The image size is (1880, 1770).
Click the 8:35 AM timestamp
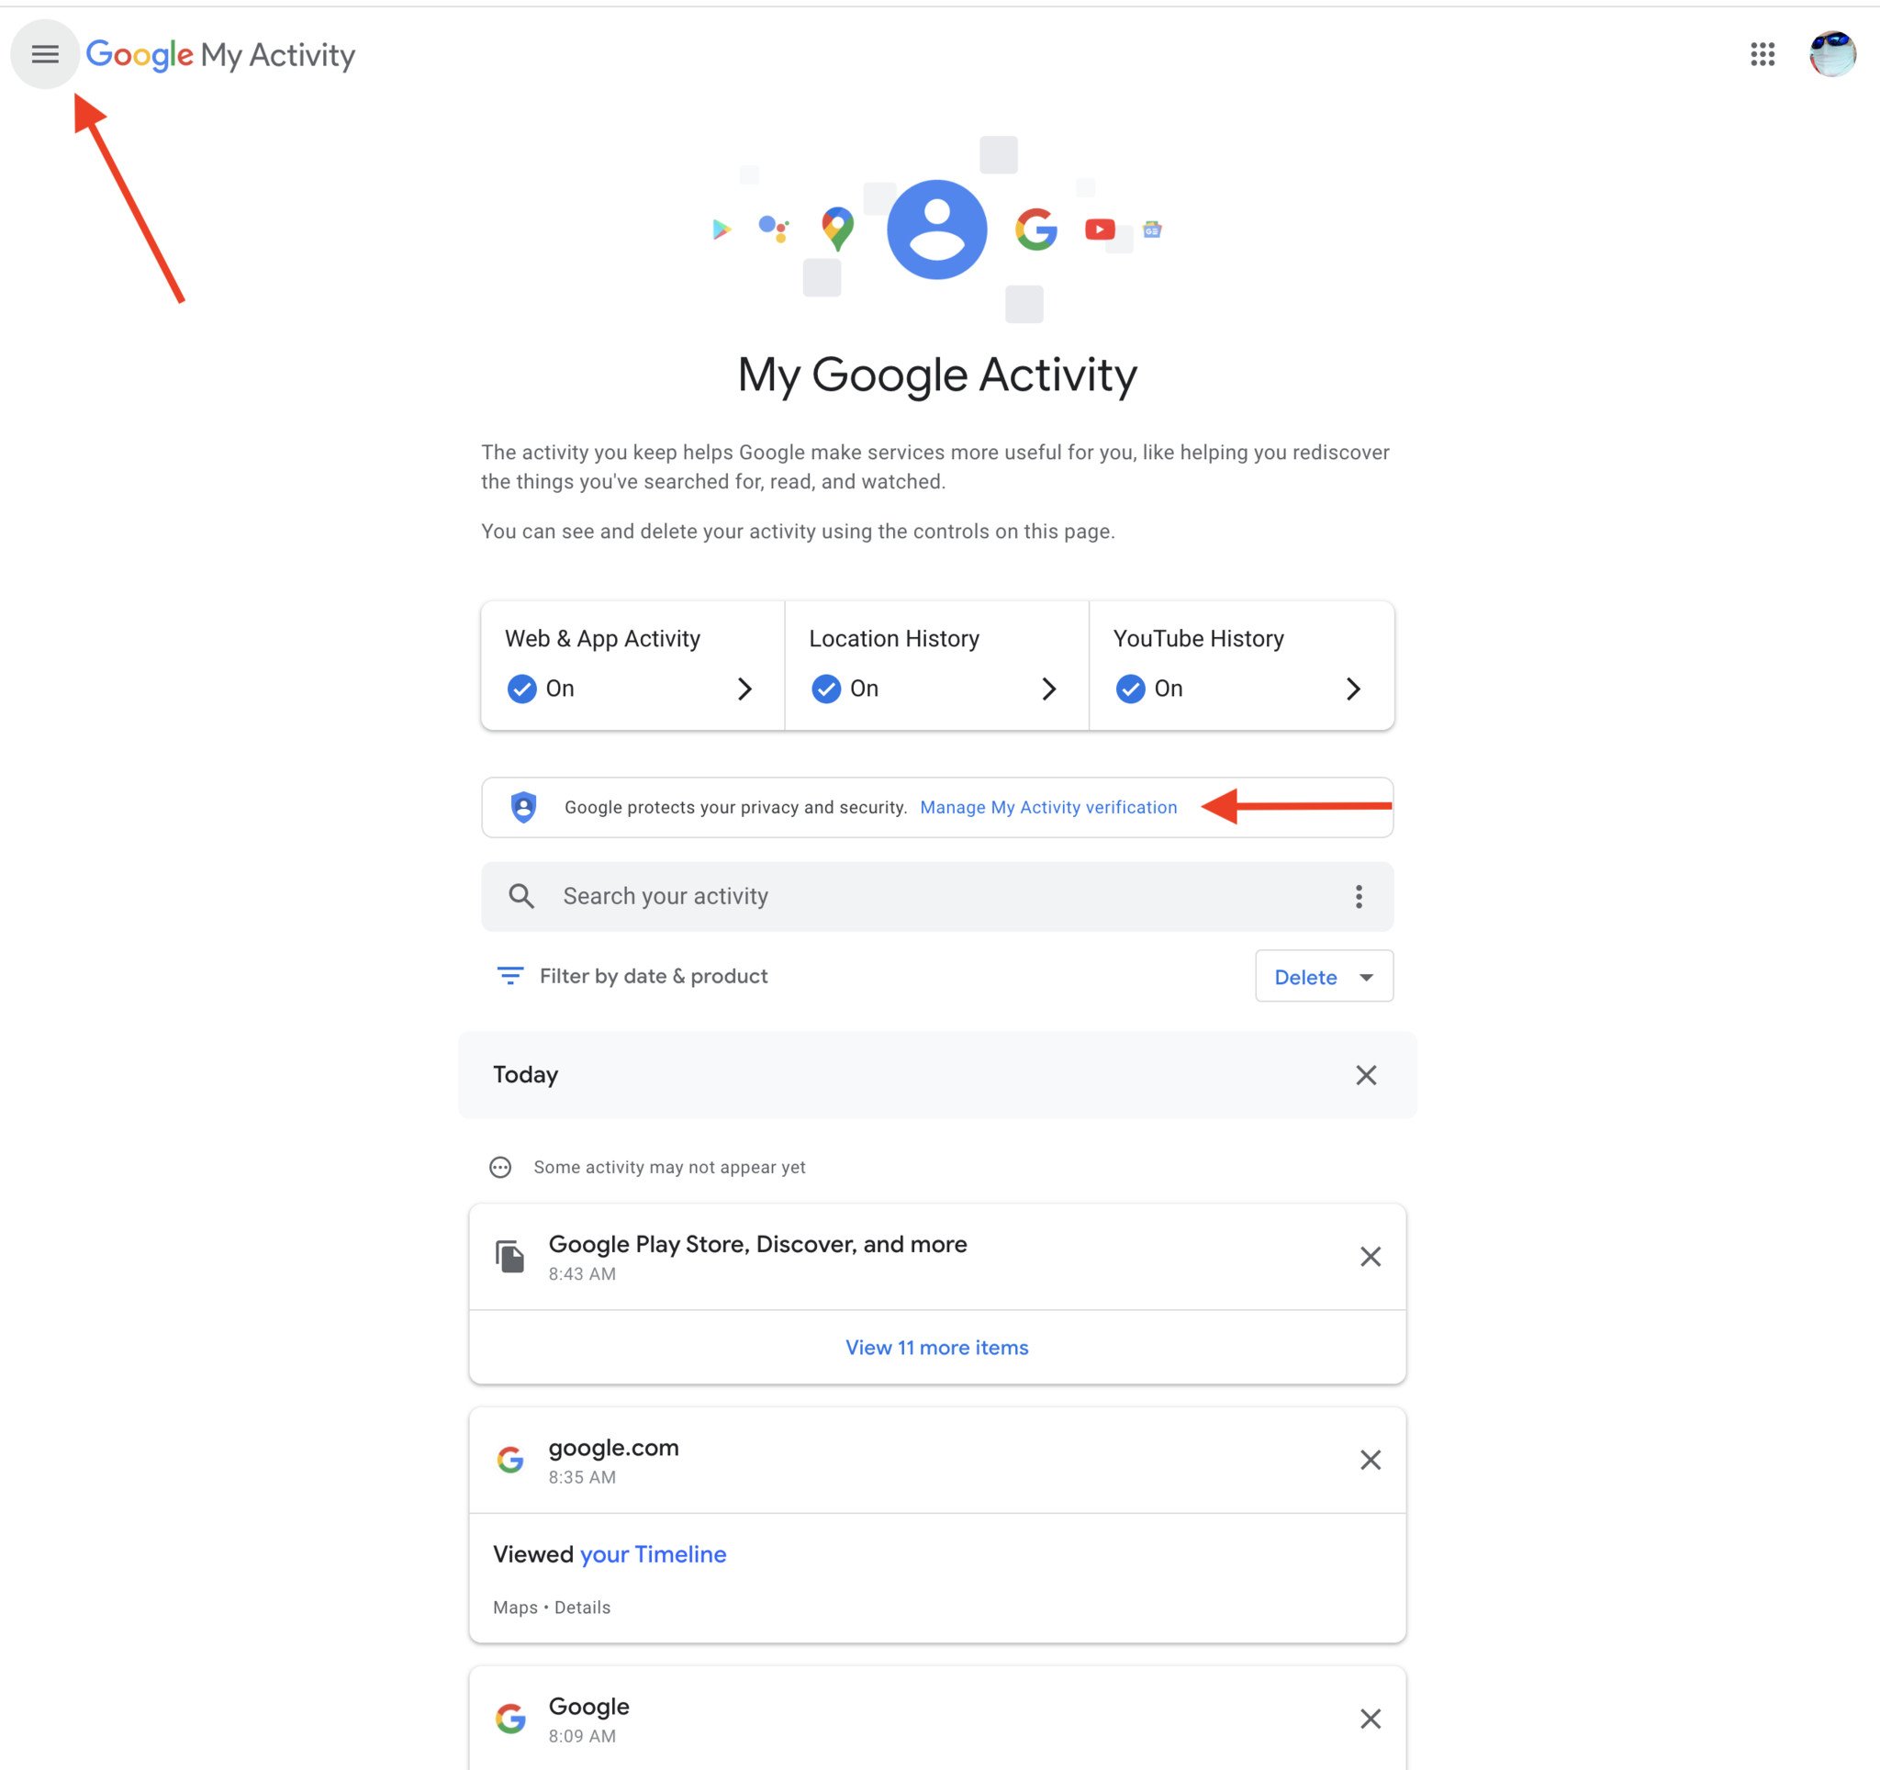click(582, 1477)
